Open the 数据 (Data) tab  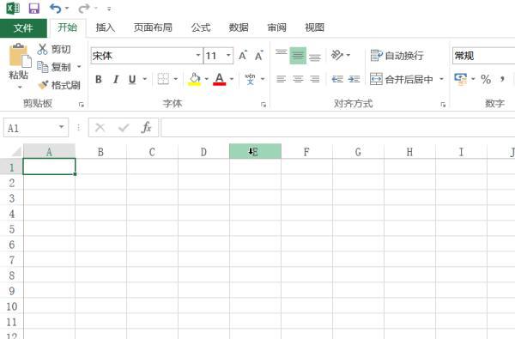point(239,27)
